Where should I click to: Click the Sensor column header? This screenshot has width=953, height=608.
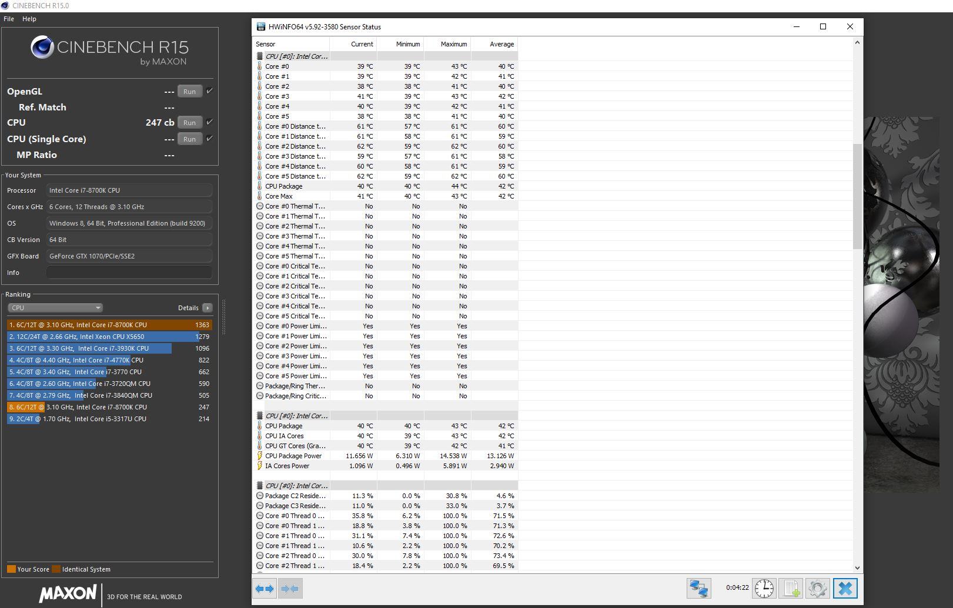pos(291,44)
